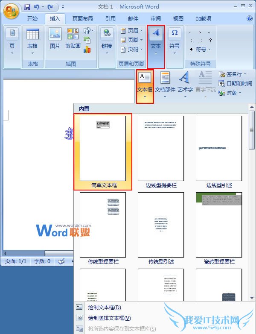Open Customize Quick Access Toolbar arrow
Viewport: 256px width, 334px height.
pos(63,7)
